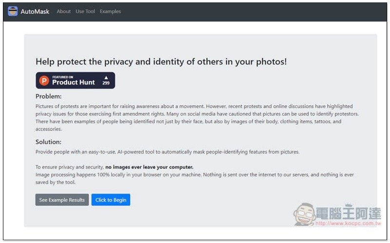Image resolution: width=390 pixels, height=243 pixels.
Task: Click the 299 upvote count
Action: click(x=106, y=83)
